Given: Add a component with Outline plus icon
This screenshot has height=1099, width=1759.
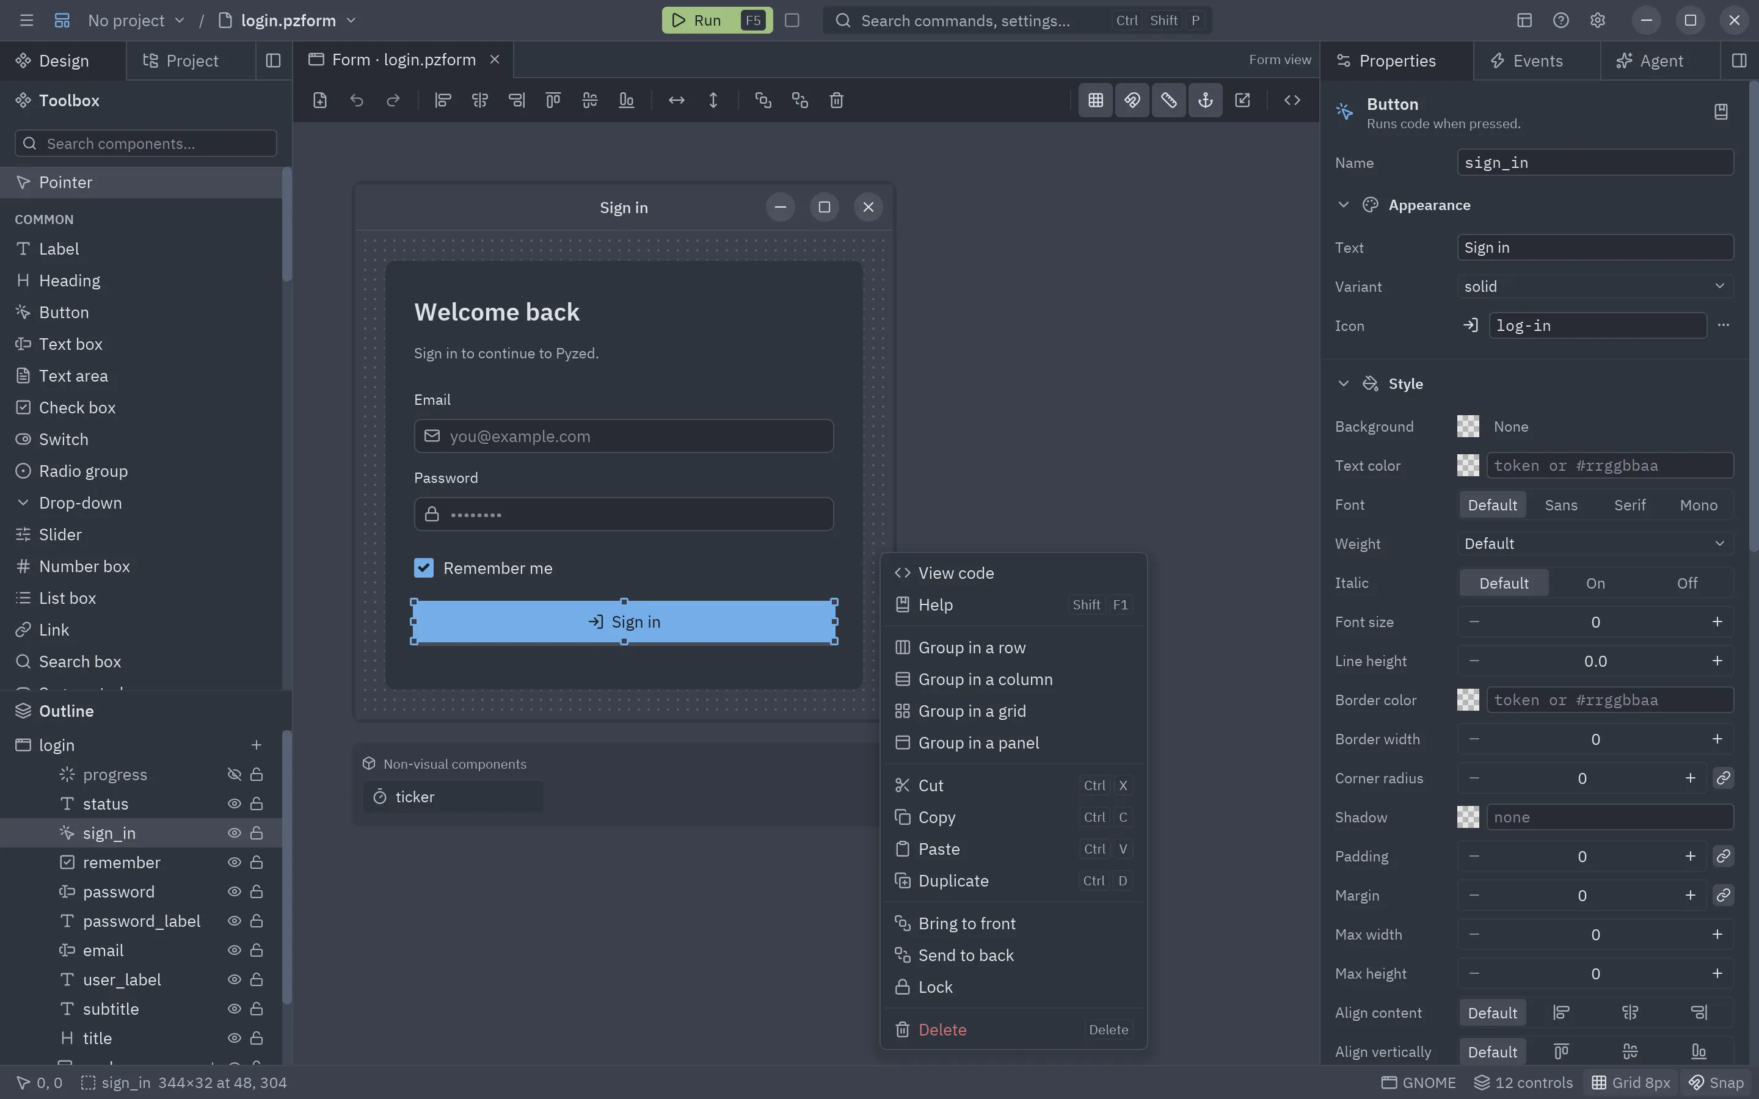Looking at the screenshot, I should pos(256,745).
